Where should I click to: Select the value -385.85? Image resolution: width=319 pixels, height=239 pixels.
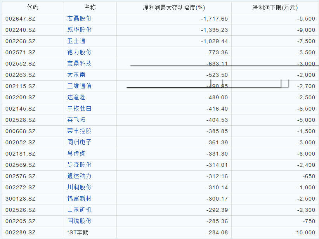tap(217, 131)
